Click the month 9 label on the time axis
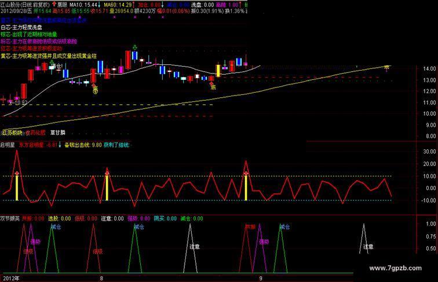 (x=261, y=278)
